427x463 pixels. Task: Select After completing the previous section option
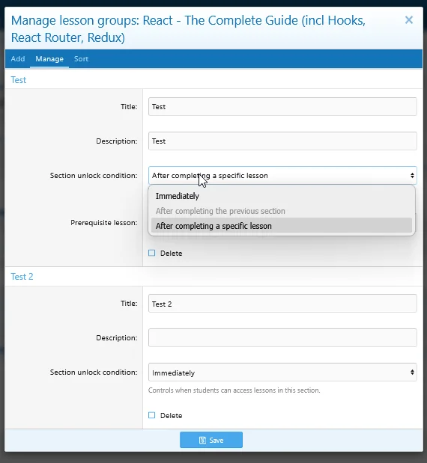point(282,211)
